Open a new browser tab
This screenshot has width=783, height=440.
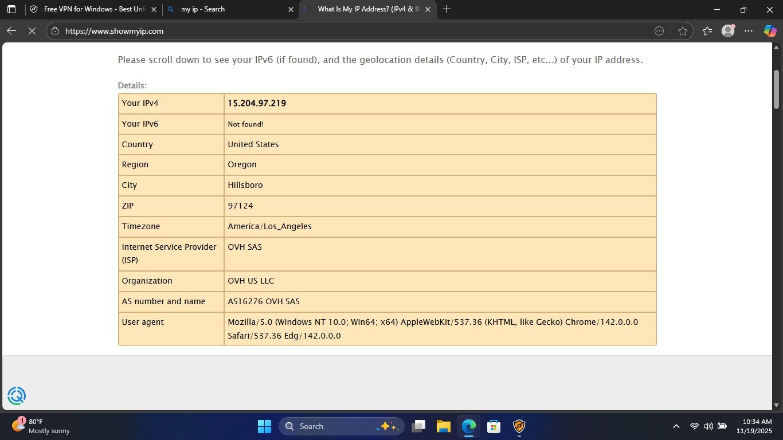point(447,9)
